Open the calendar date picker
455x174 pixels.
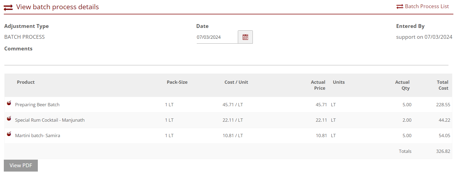245,37
